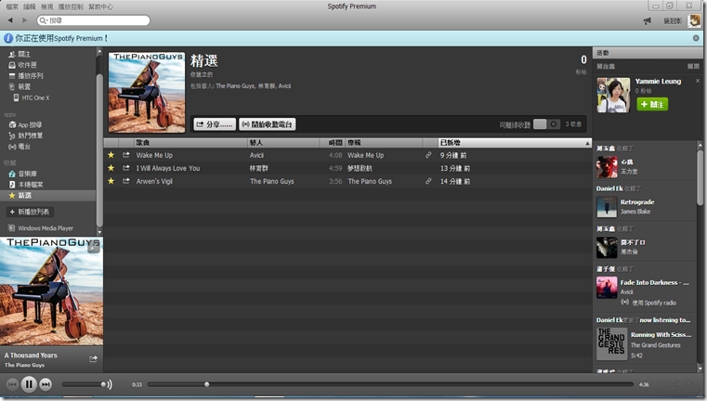Click the activity feed scrollbar
707x401 pixels.
tap(700, 177)
